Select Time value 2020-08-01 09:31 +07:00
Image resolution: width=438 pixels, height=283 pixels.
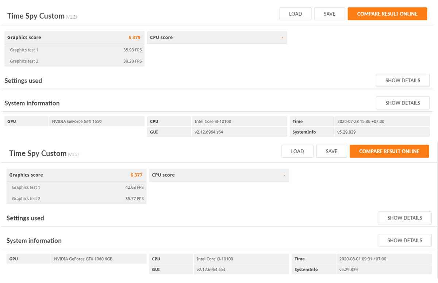362,259
